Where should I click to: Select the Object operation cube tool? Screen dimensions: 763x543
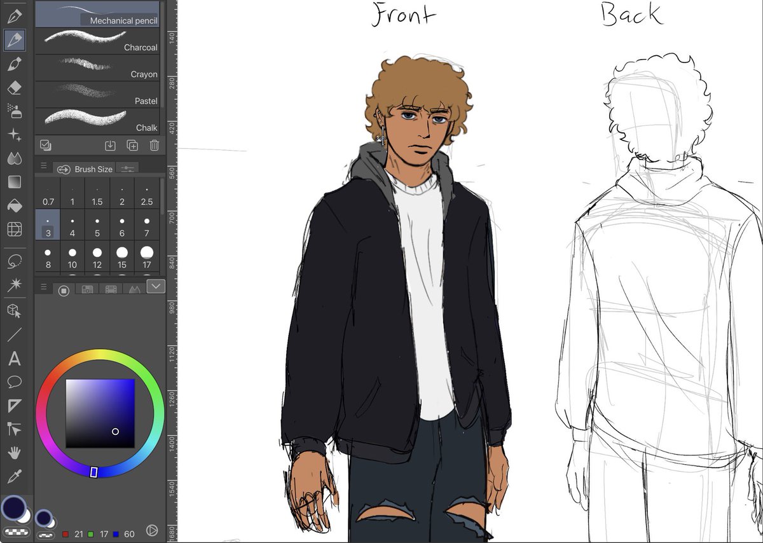pos(14,310)
